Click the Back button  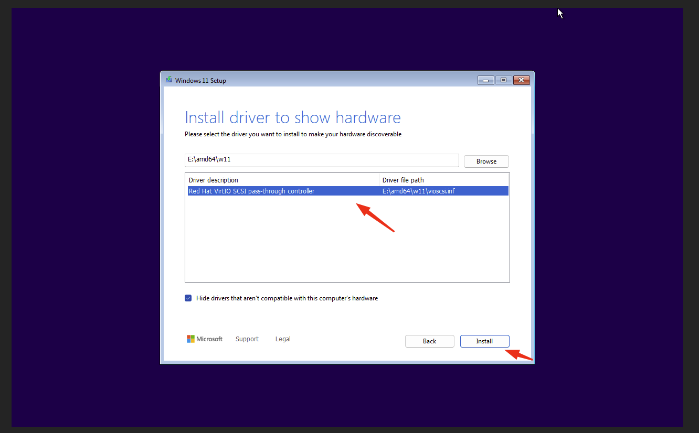coord(429,341)
